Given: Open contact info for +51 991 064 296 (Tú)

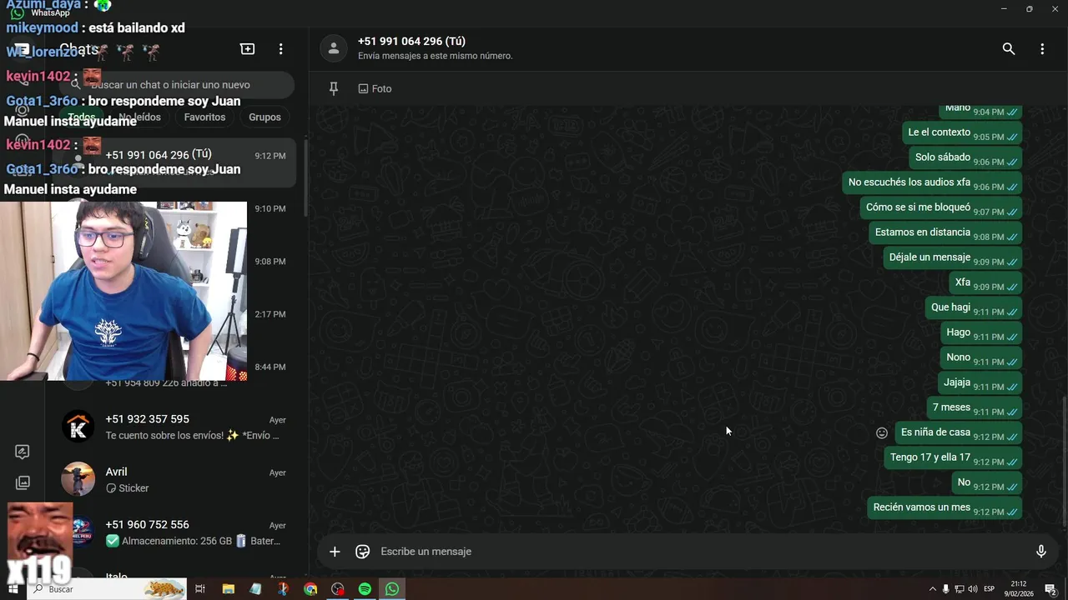Looking at the screenshot, I should point(411,41).
